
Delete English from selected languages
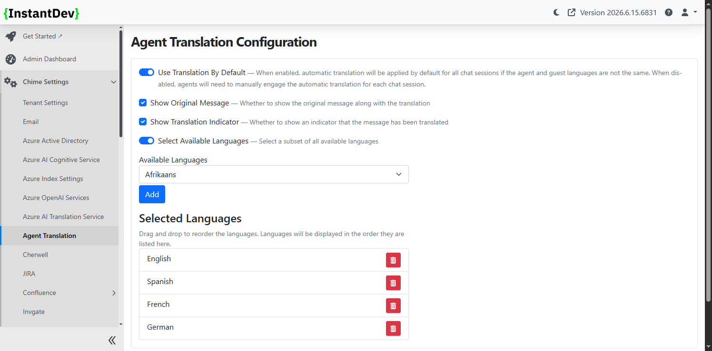tap(393, 260)
